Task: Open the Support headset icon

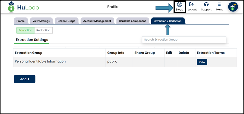Action: click(x=206, y=5)
